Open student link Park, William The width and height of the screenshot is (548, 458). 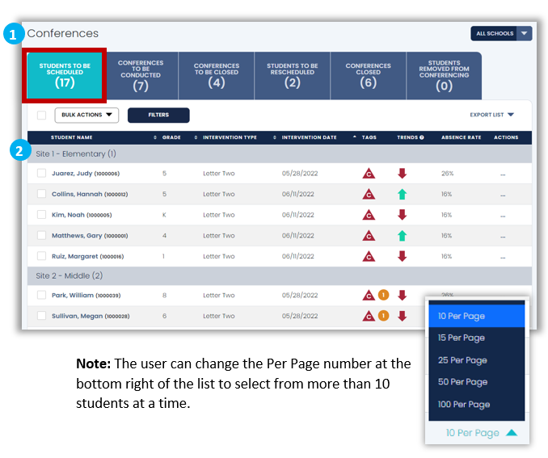click(x=86, y=295)
